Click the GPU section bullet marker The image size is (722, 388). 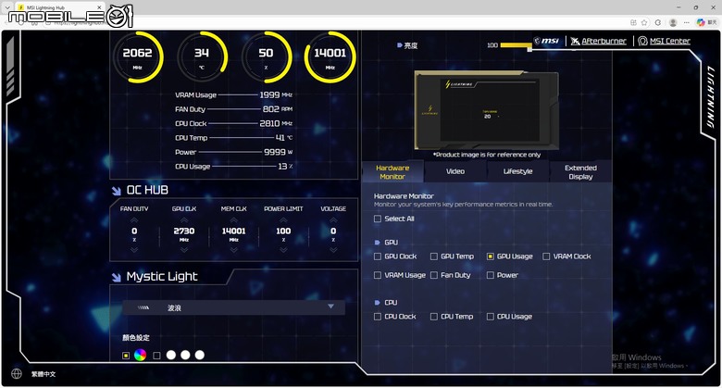[x=377, y=243]
